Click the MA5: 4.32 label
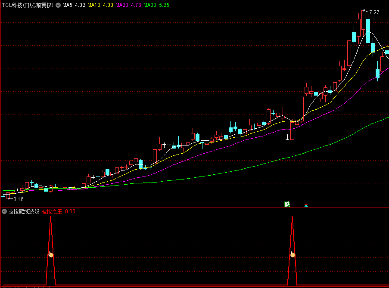Image resolution: width=389 pixels, height=288 pixels. [x=74, y=5]
